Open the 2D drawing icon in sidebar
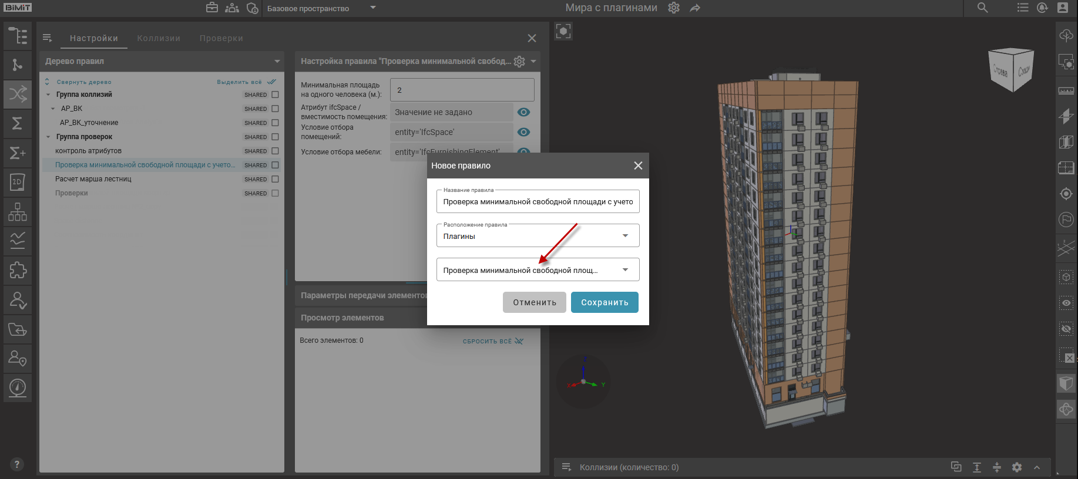Viewport: 1078px width, 479px height. (x=18, y=182)
